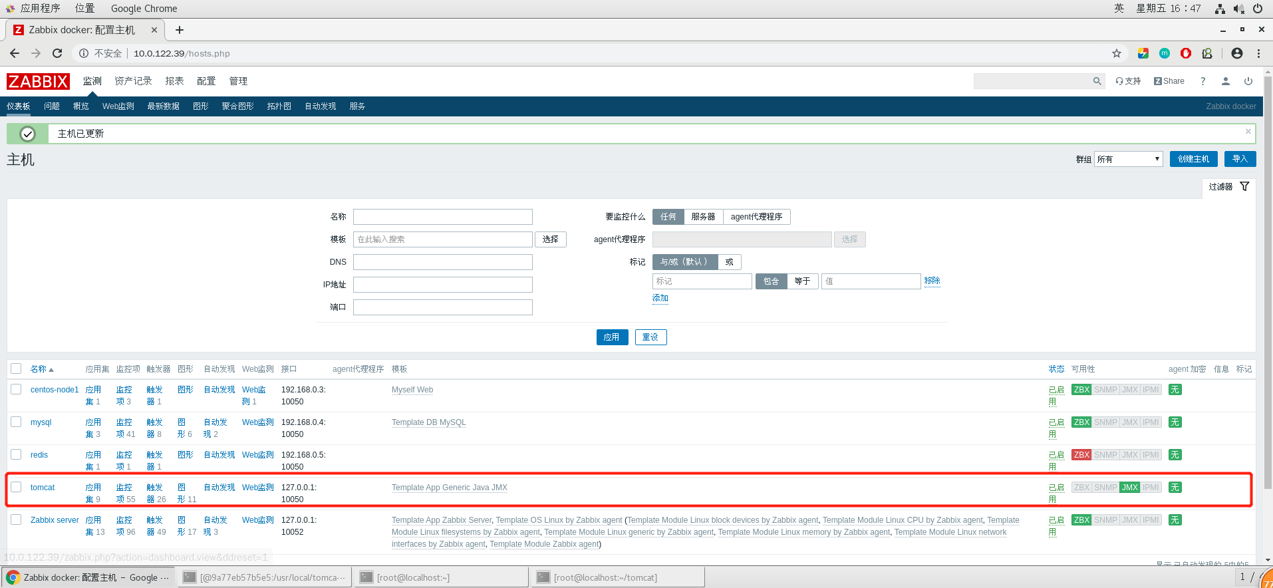This screenshot has height=588, width=1273.
Task: Switch to root@localhost:~/tomcat terminal in taskbar
Action: coord(618,577)
